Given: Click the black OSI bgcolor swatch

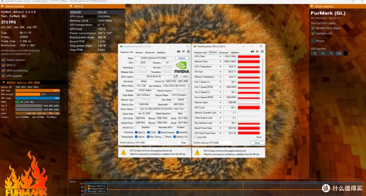Looking at the screenshot, I should pyautogui.click(x=346, y=53).
